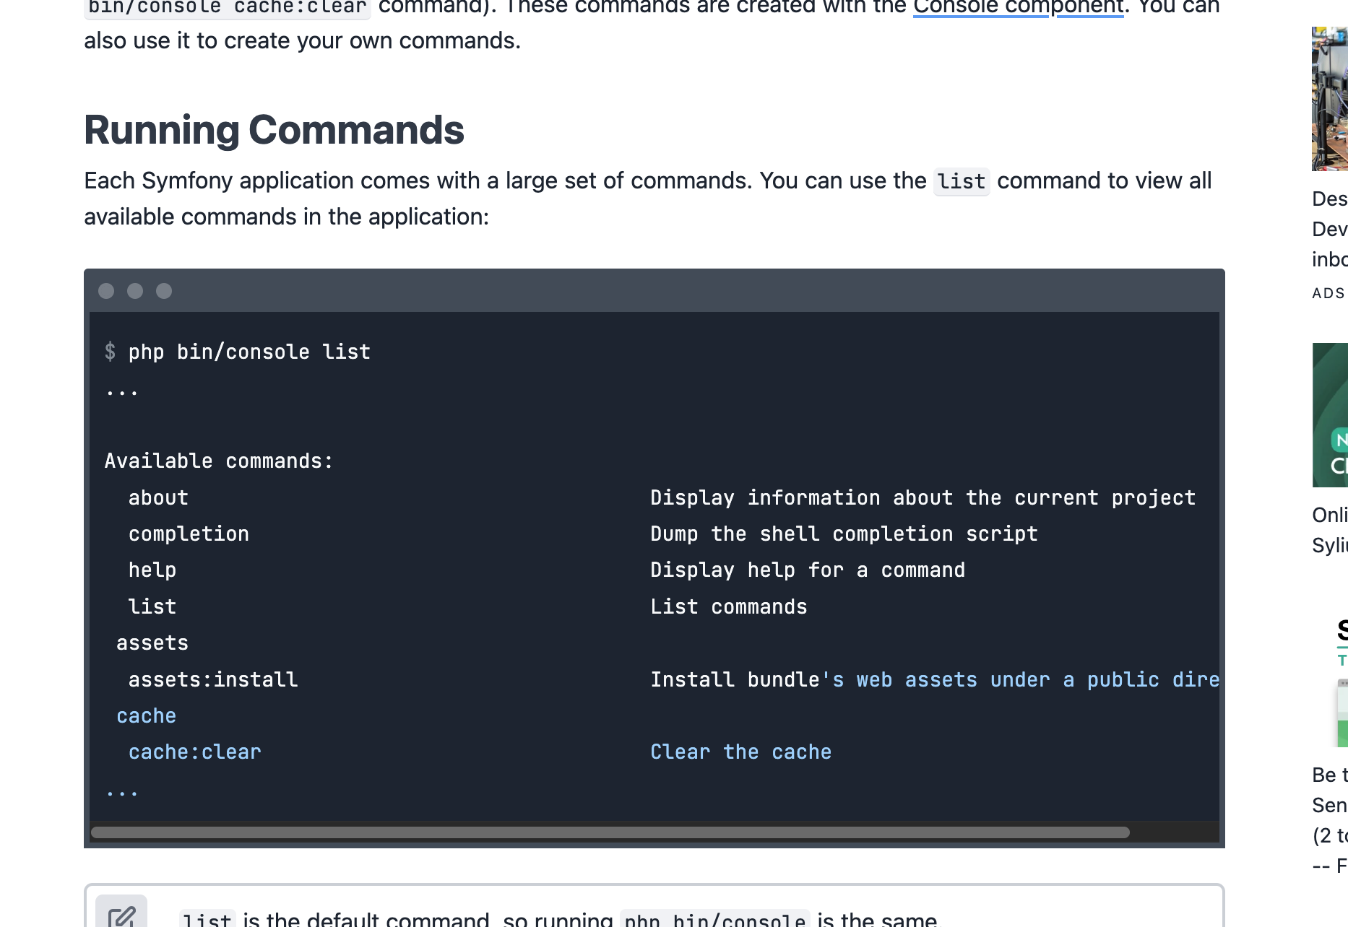Click the 'cache' namespace heading
Image resolution: width=1348 pixels, height=927 pixels.
(x=147, y=715)
